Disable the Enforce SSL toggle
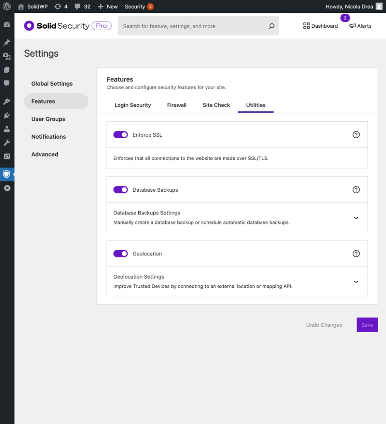 click(x=121, y=135)
